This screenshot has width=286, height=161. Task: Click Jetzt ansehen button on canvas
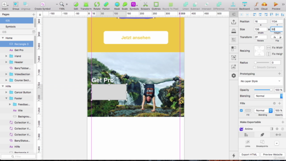pos(136,38)
